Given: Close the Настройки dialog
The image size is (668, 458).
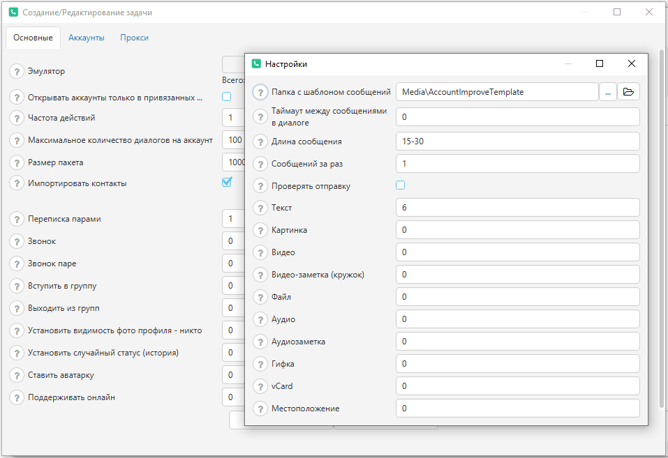Looking at the screenshot, I should pyautogui.click(x=632, y=63).
